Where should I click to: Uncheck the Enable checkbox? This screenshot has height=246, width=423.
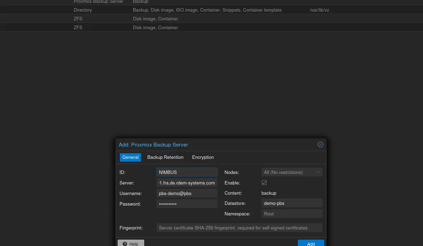point(264,183)
